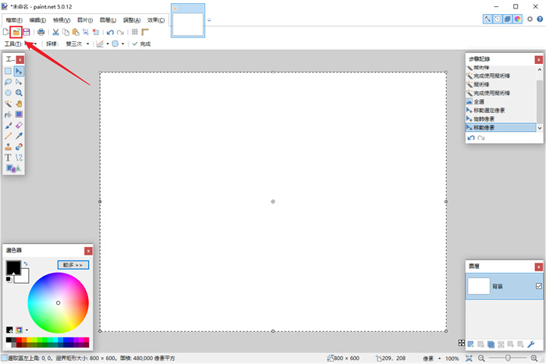Choose the Paintbrush tool
The image size is (546, 364).
(9, 125)
